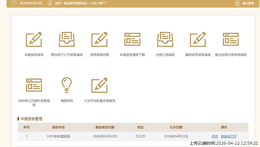The image size is (260, 147).
Task: Open the 分支机构批量年报填写 pencil icon
Action: click(x=99, y=85)
